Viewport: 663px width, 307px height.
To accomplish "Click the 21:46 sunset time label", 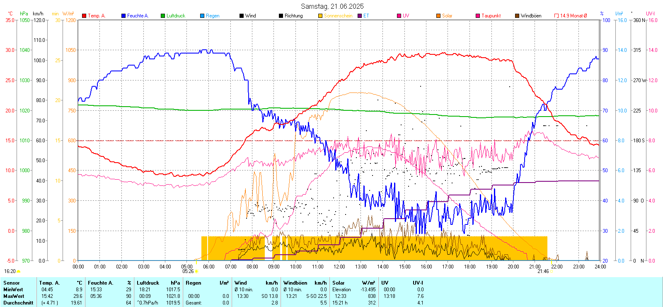I will pos(543,271).
